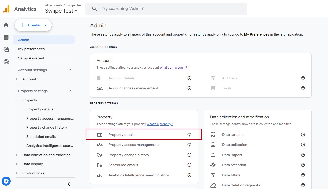Open the Swiipe Test account selector dropdown
This screenshot has height=189, width=328.
click(61, 11)
